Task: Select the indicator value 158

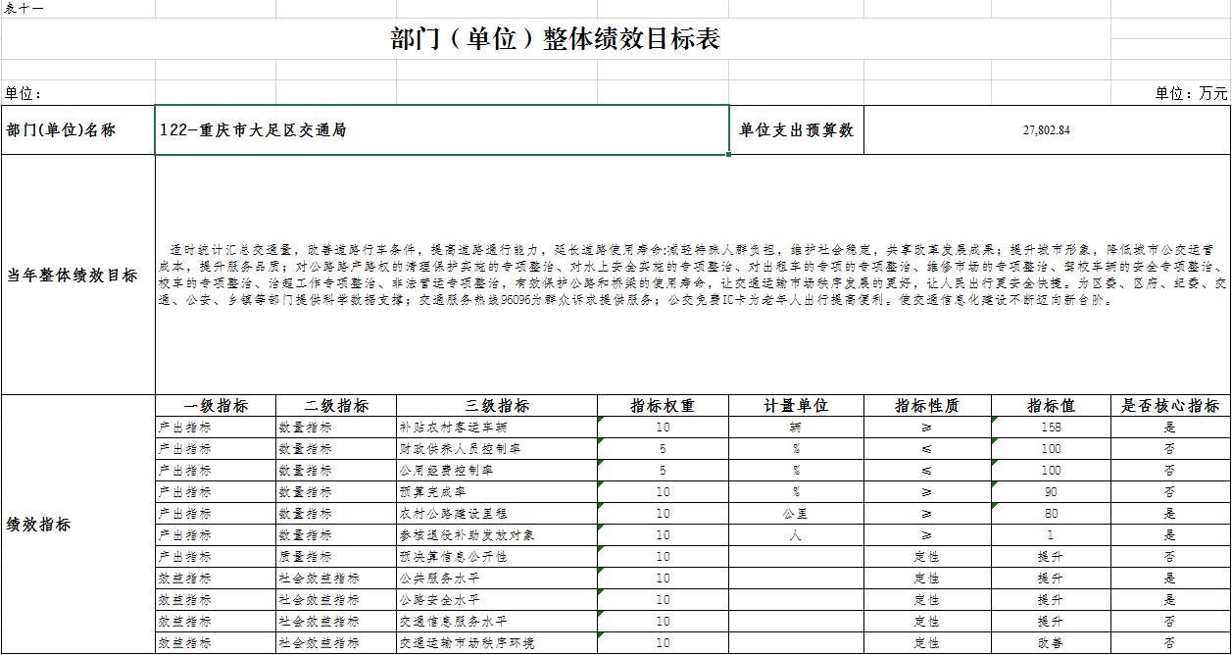Action: pos(1051,428)
